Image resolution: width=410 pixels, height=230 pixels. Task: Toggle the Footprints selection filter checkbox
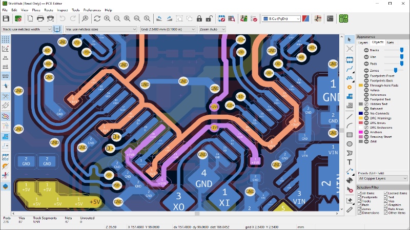[x=360, y=197]
